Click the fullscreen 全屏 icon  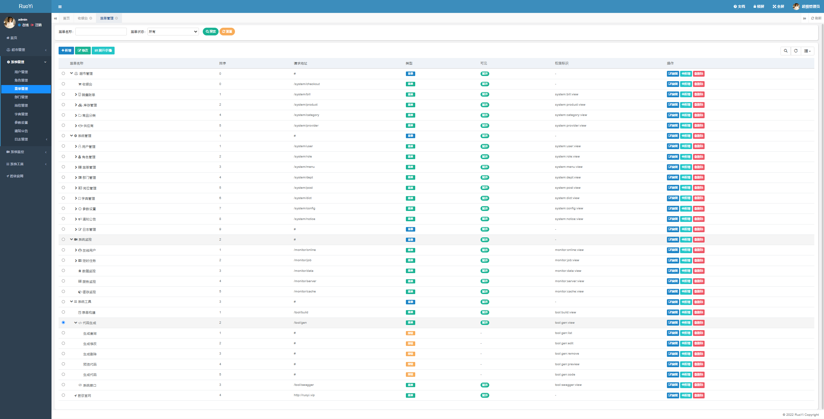pos(774,6)
